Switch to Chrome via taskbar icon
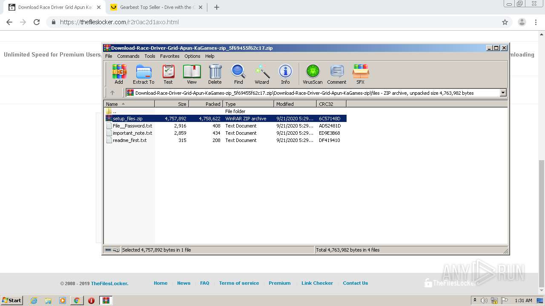The height and width of the screenshot is (306, 545). tap(77, 300)
